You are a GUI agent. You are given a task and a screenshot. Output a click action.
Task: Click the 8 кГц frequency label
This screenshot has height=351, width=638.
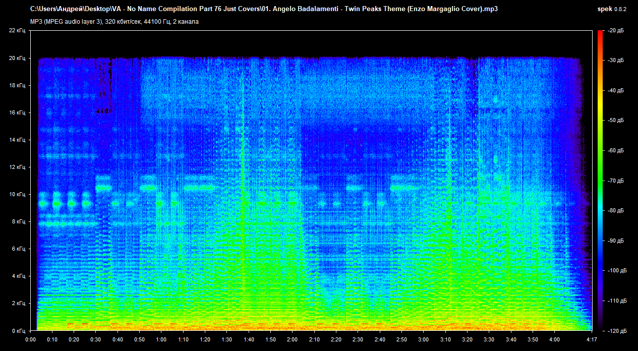click(19, 221)
